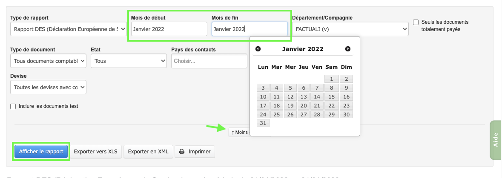The height and width of the screenshot is (178, 502).
Task: Open Type de rapport dropdown
Action: pyautogui.click(x=69, y=29)
